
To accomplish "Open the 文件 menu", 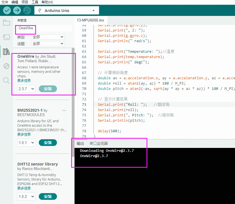I will click(x=5, y=2).
